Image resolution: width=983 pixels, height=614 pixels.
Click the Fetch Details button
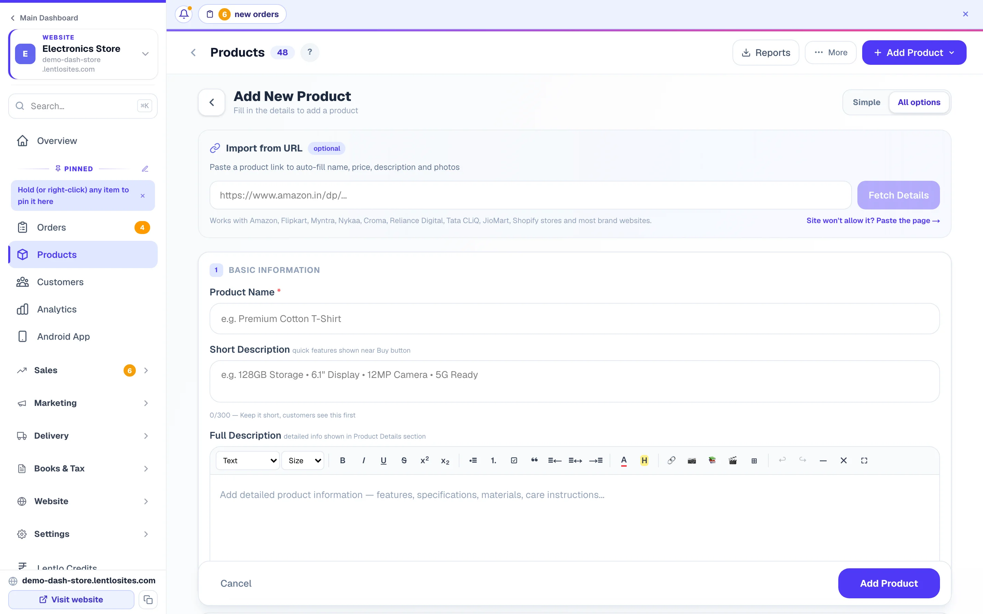898,195
